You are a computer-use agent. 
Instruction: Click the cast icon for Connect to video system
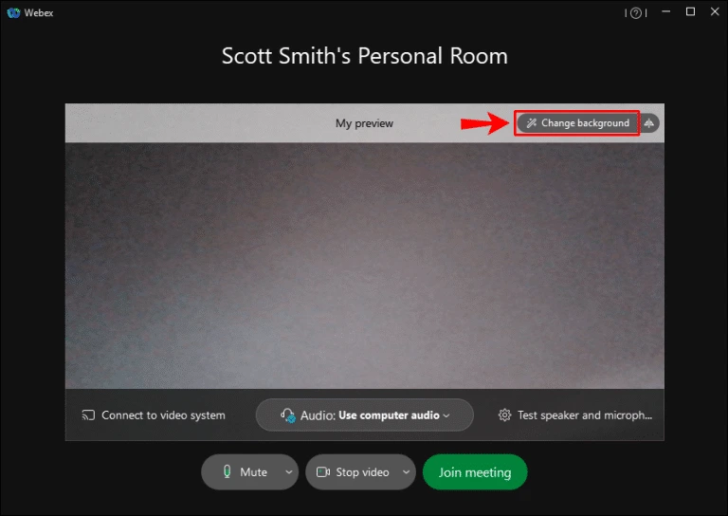coord(88,415)
